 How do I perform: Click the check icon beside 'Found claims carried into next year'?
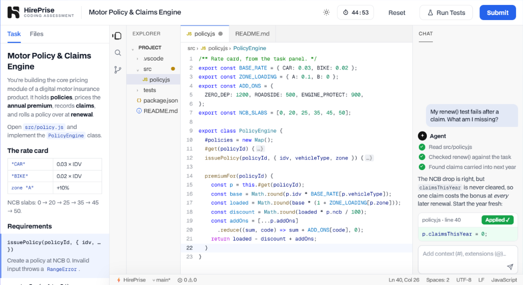(422, 167)
